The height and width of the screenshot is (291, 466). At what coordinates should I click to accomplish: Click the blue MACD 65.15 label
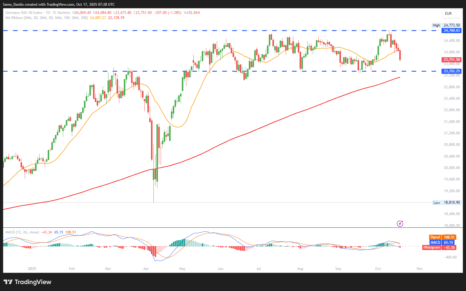(x=442, y=242)
